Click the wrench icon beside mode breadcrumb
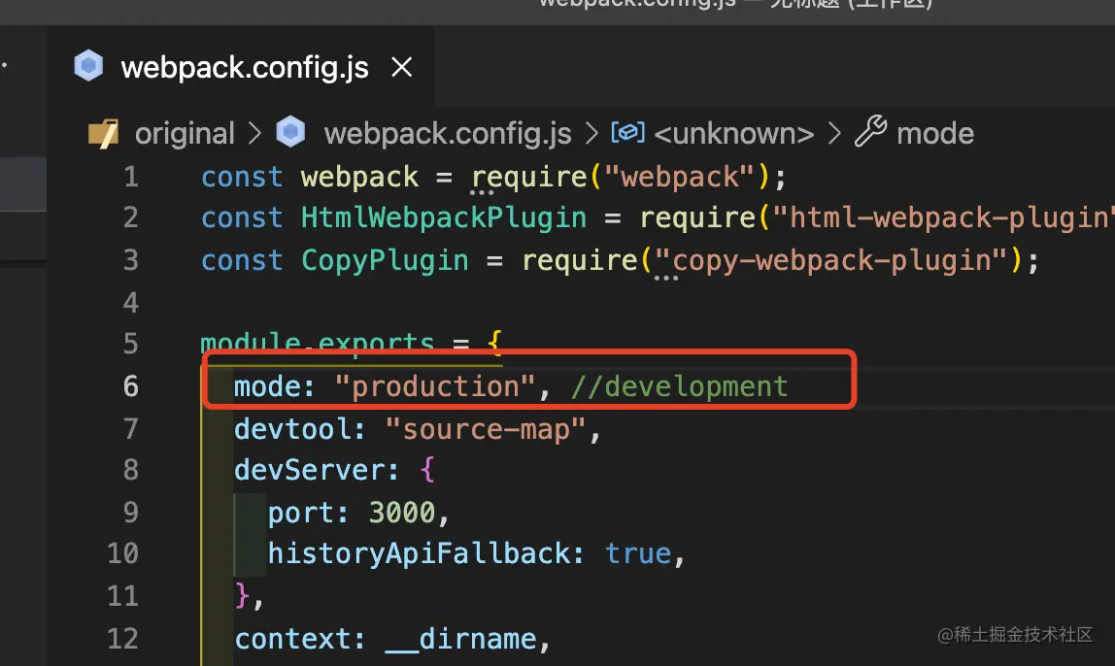This screenshot has height=666, width=1115. pyautogui.click(x=870, y=132)
